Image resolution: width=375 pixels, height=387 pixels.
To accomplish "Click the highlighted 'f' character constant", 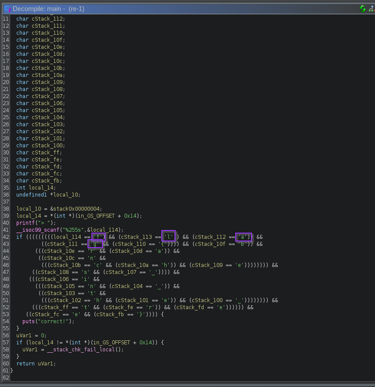I will [98, 237].
